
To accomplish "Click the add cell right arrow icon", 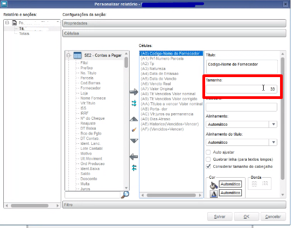I will tap(134, 92).
